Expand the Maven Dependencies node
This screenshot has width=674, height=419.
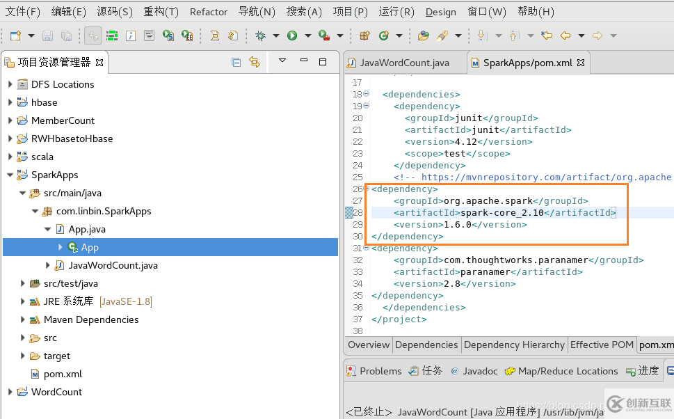pyautogui.click(x=23, y=319)
